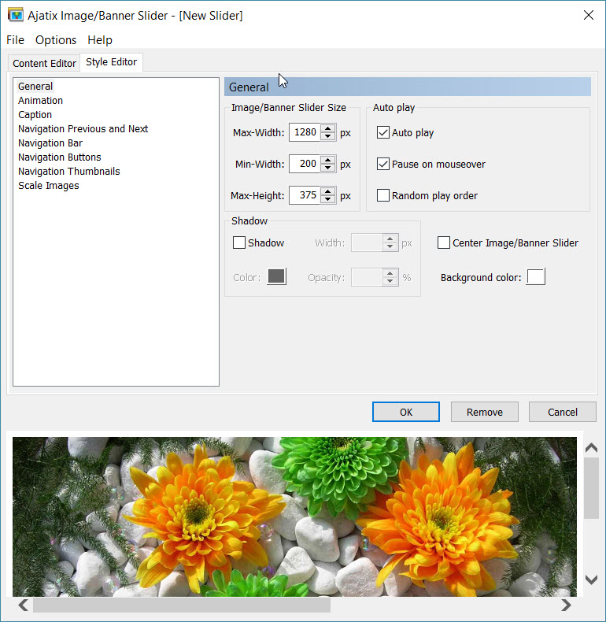Open the shadow Color swatch
The image size is (606, 622).
click(x=277, y=277)
